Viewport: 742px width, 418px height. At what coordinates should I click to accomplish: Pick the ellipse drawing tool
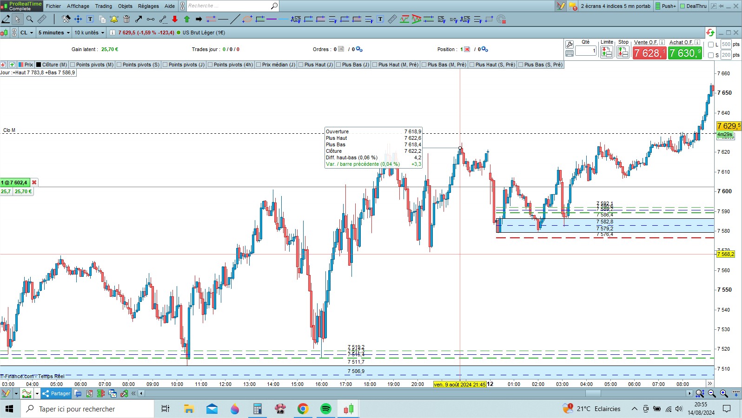coord(247,19)
